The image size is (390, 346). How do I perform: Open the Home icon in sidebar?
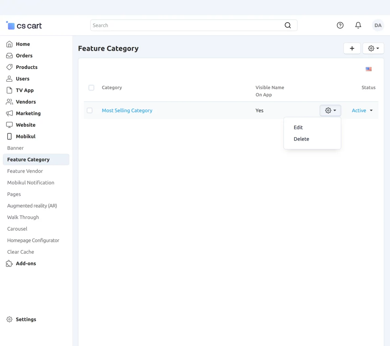pos(9,44)
